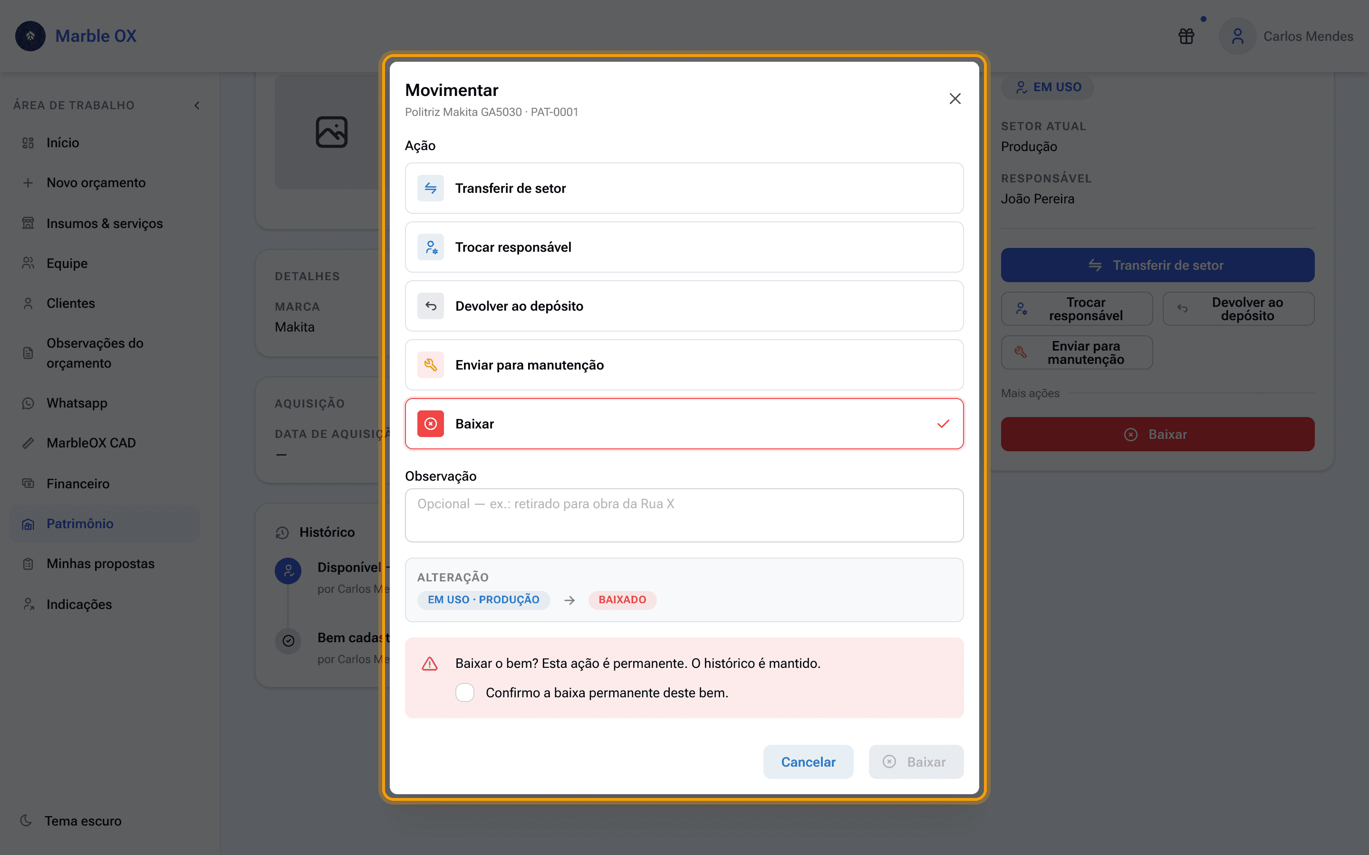Click the Cancelar button

(808, 762)
